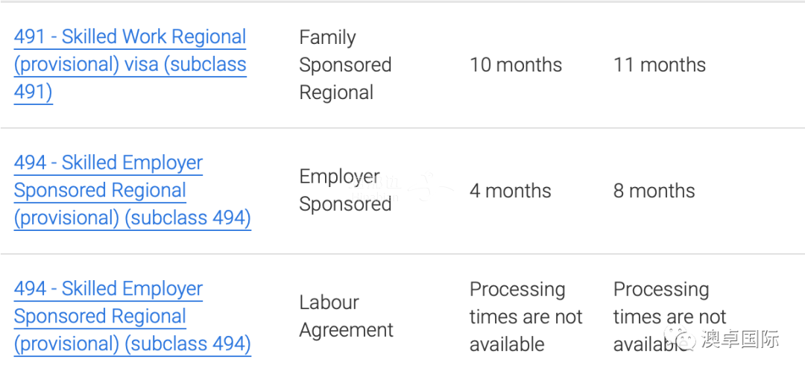Image resolution: width=805 pixels, height=374 pixels.
Task: Click the divider line above the 491 row
Action: (x=402, y=1)
